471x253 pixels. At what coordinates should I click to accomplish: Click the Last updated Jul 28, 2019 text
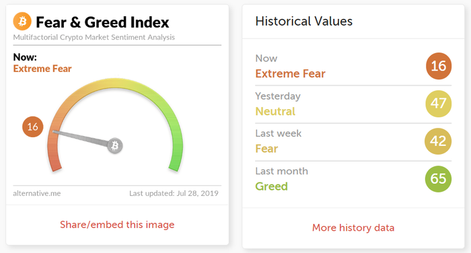click(x=174, y=193)
